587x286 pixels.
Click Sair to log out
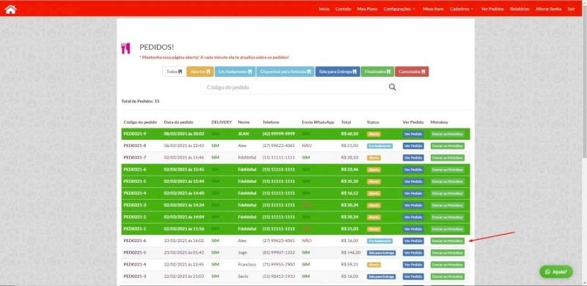571,9
